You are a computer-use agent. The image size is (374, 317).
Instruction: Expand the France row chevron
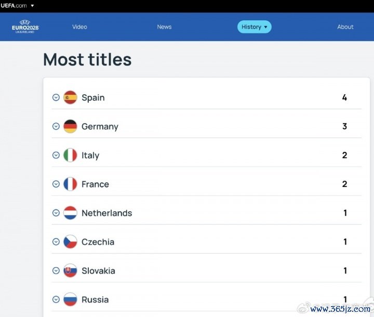pyautogui.click(x=56, y=184)
